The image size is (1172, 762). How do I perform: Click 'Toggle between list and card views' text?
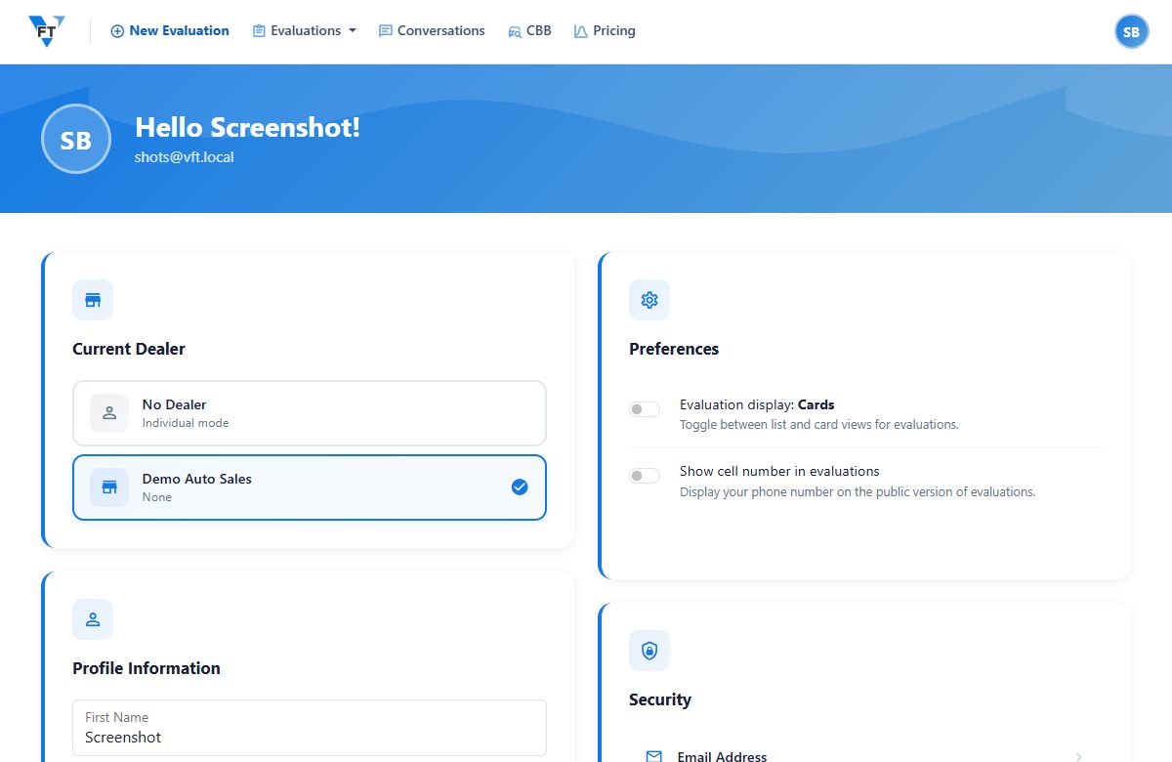819,425
